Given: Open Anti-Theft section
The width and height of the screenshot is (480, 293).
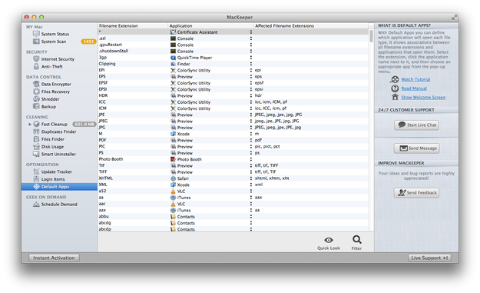Looking at the screenshot, I should (51, 66).
